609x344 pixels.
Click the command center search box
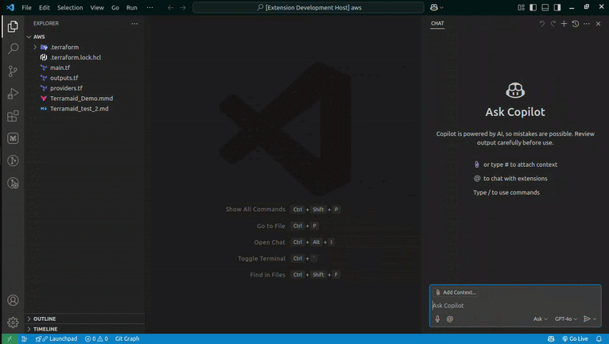point(308,7)
